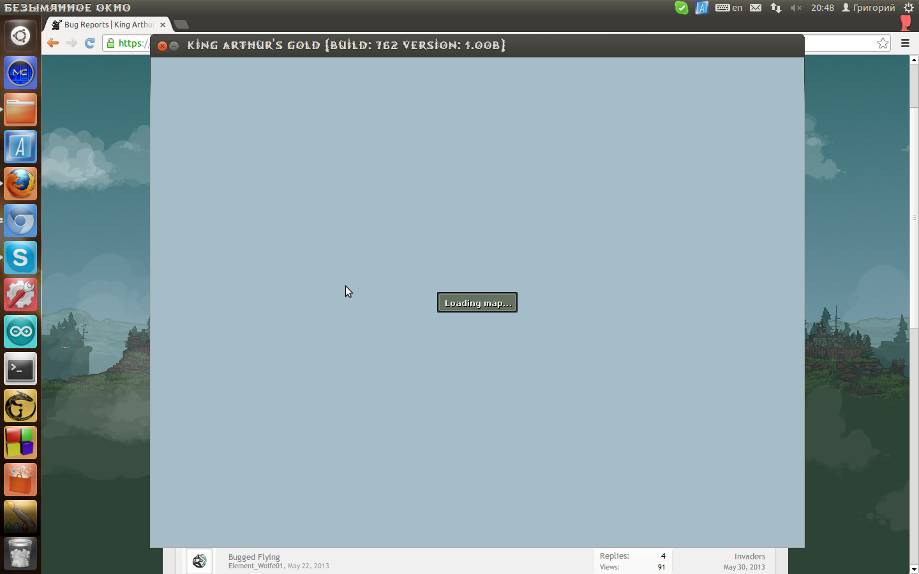Viewport: 919px width, 574px height.
Task: Click the Invaders last poster link
Action: click(749, 557)
